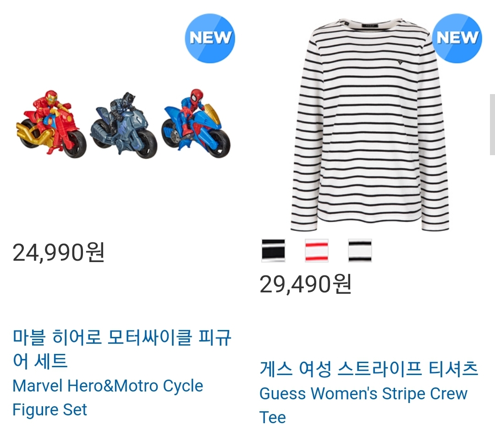Image resolution: width=495 pixels, height=431 pixels.
Task: Open the 게스 여성 스트라이프 티셔츠 link
Action: (x=368, y=369)
